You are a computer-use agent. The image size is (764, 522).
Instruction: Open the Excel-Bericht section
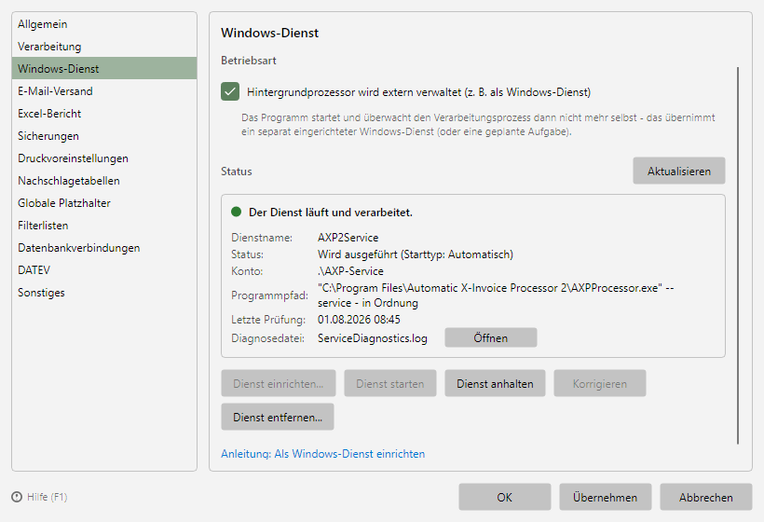(x=104, y=114)
